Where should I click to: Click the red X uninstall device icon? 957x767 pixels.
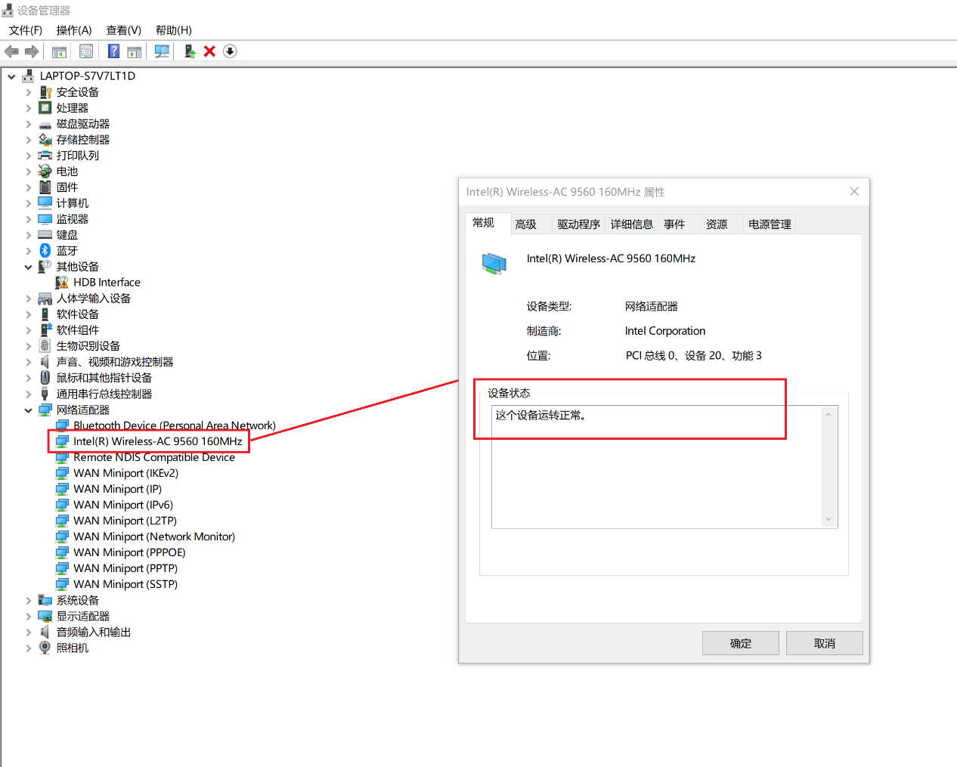(209, 51)
